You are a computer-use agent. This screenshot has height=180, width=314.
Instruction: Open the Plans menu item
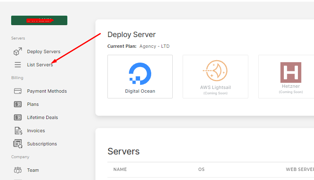click(x=33, y=104)
